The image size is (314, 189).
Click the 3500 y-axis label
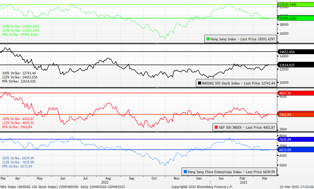(283, 129)
